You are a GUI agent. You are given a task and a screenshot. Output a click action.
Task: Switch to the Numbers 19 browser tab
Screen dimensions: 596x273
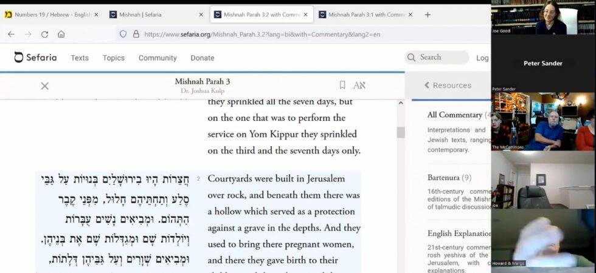(x=47, y=15)
